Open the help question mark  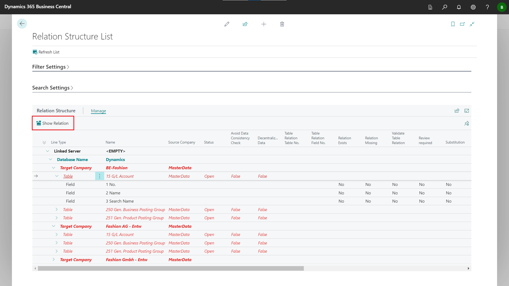(487, 7)
